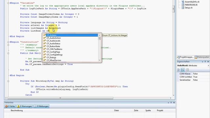Select CF_ButtonState in the completion popup
The height and width of the screenshot is (118, 210).
click(x=53, y=47)
